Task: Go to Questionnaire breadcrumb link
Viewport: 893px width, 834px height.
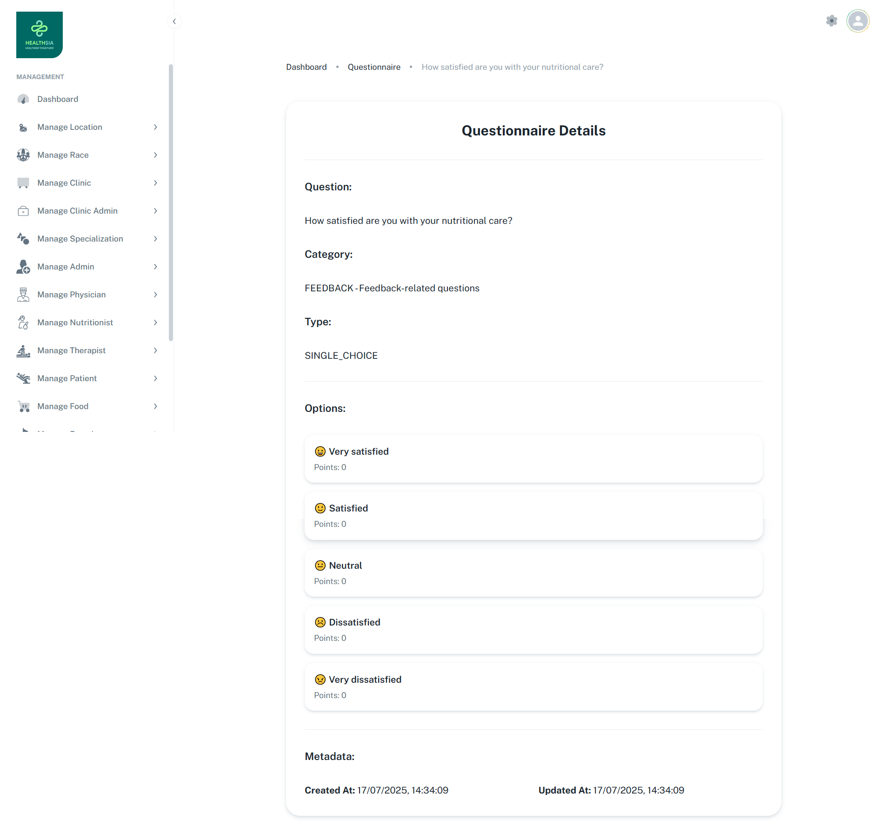Action: coord(374,67)
